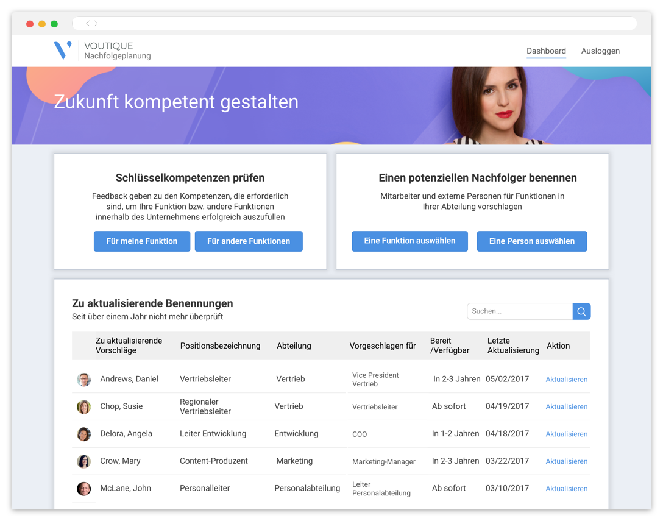The width and height of the screenshot is (663, 521).
Task: Click the Voutique V logo
Action: coord(63,51)
